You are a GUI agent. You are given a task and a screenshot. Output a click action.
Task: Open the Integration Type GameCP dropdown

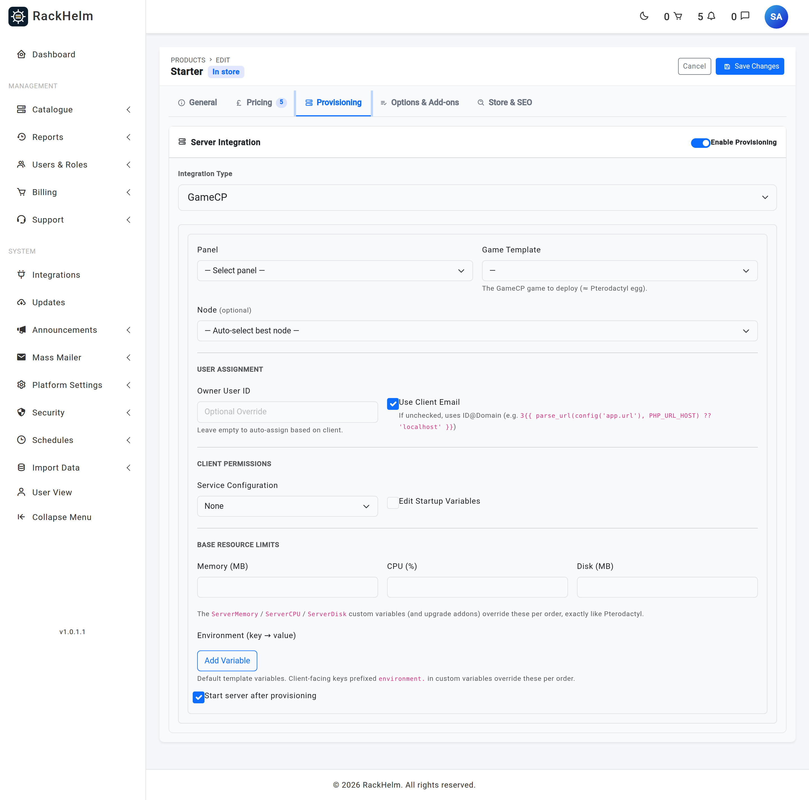[477, 197]
